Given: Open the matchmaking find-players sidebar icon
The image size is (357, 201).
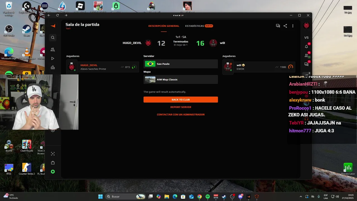Looking at the screenshot, I should [x=53, y=49].
